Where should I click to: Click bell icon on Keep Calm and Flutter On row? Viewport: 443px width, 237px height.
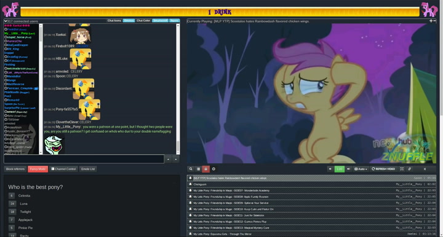point(190,209)
